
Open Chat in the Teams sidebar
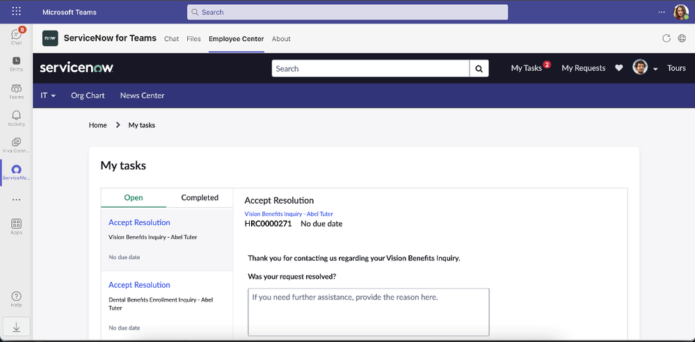point(17,36)
